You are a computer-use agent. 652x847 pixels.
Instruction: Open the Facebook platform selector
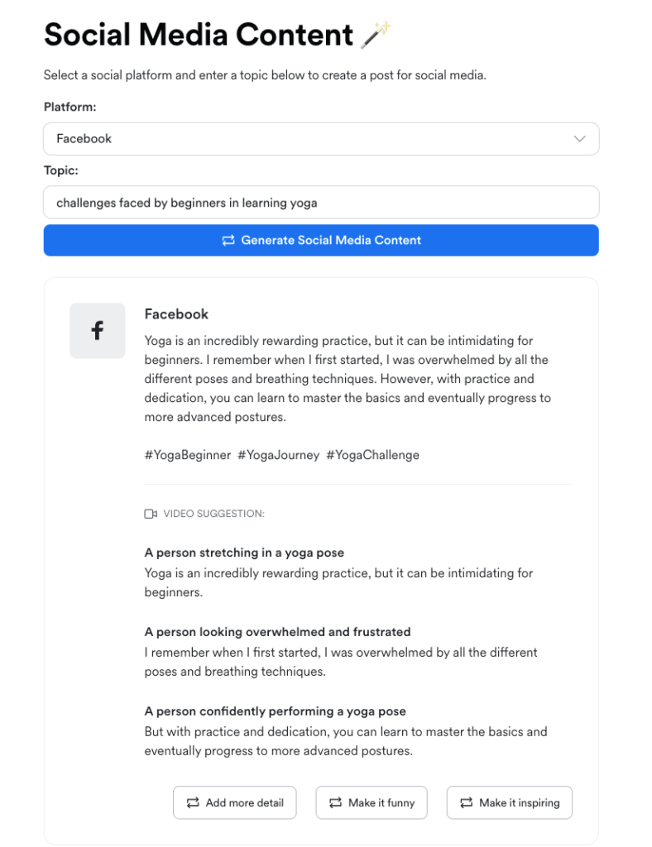(x=320, y=139)
